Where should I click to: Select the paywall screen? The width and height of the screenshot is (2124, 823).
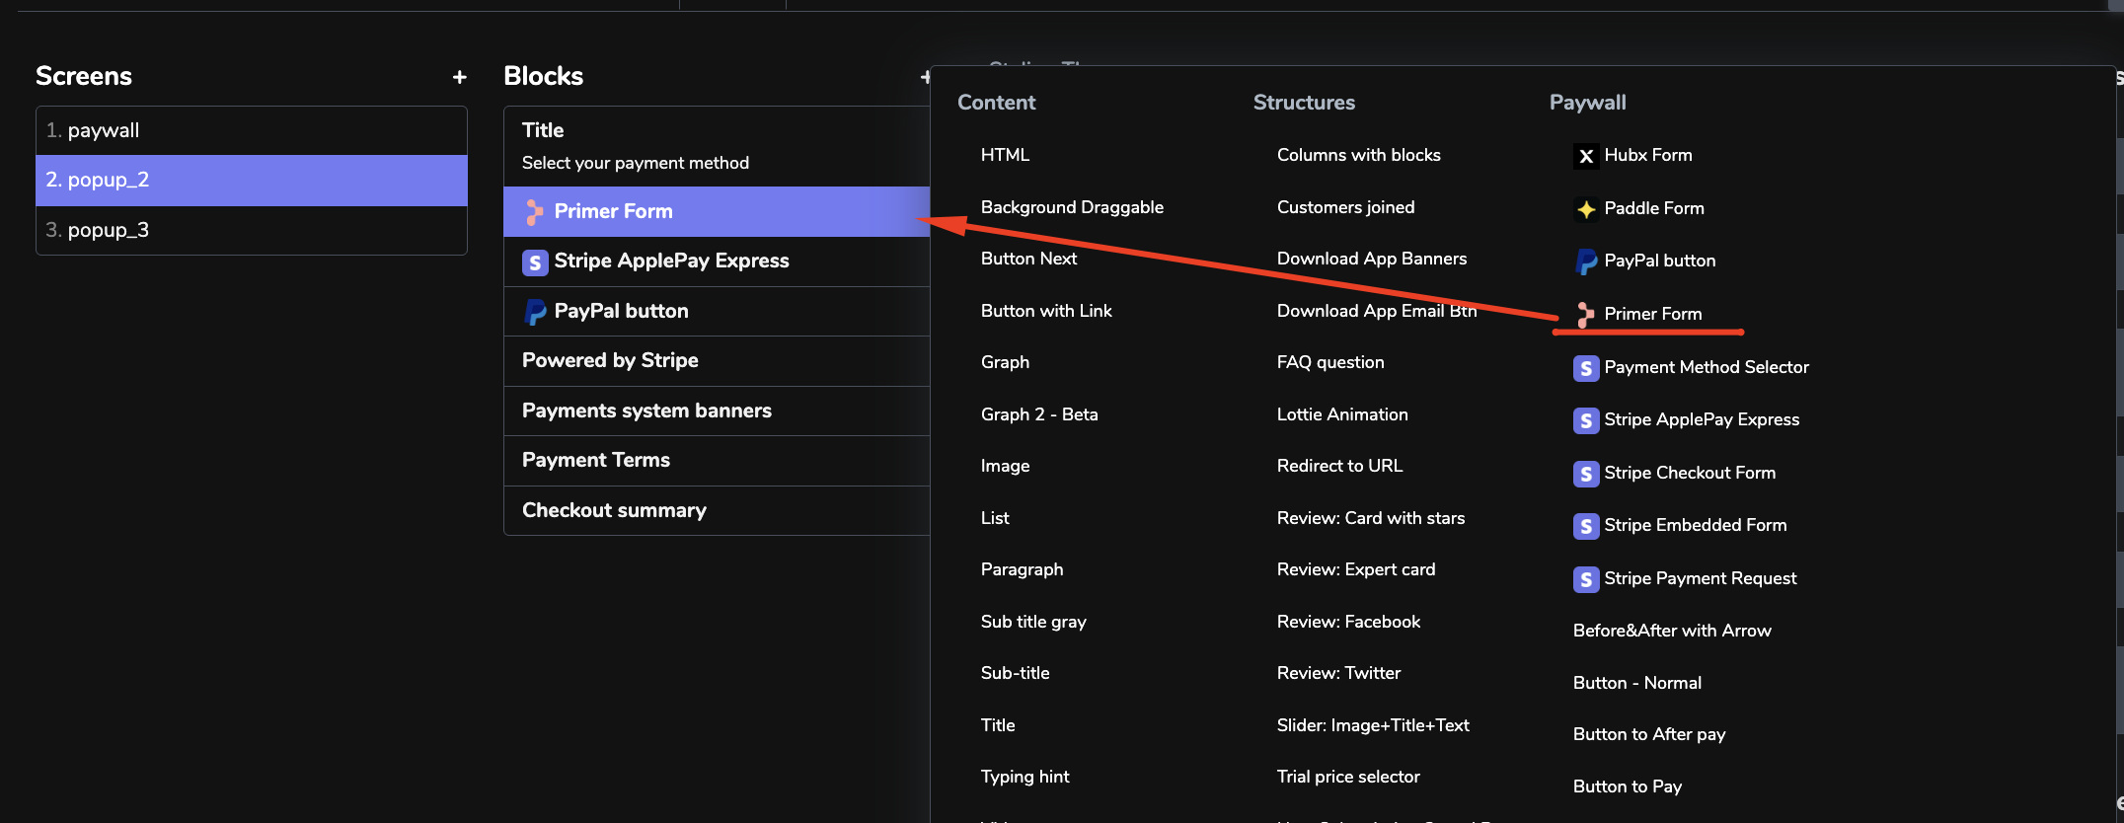click(x=252, y=130)
